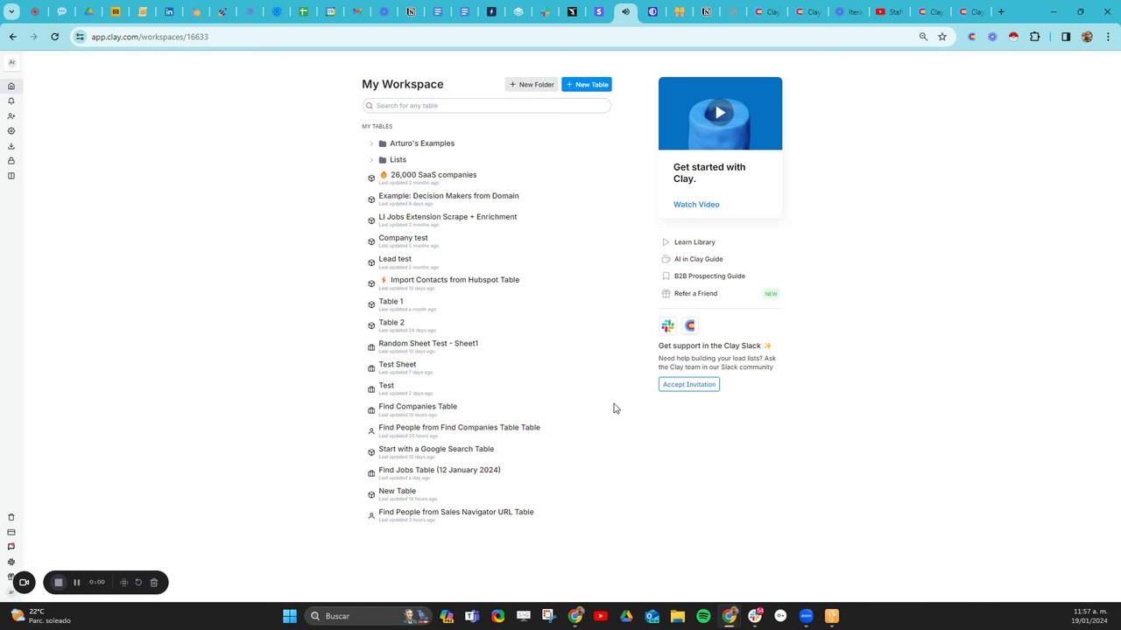Open Chrome extensions puzzle icon
Viewport: 1121px width, 630px height.
coord(1035,37)
